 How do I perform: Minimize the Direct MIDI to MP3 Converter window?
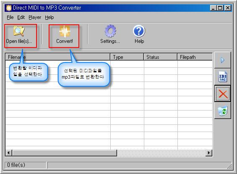pos(213,8)
